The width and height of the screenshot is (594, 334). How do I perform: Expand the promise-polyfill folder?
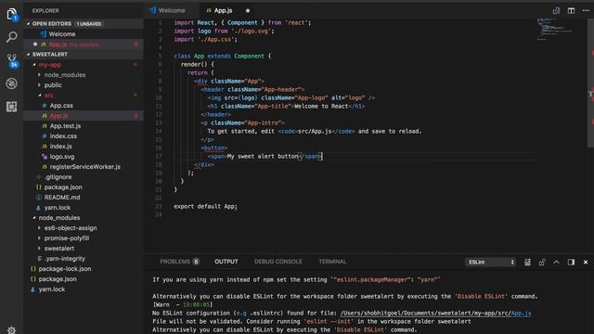tap(66, 238)
